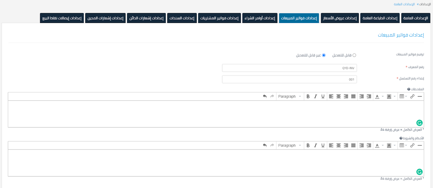433x188 pixels.
Task: Open Paragraph dropdown in terms and conditions editor
Action: pyautogui.click(x=289, y=145)
